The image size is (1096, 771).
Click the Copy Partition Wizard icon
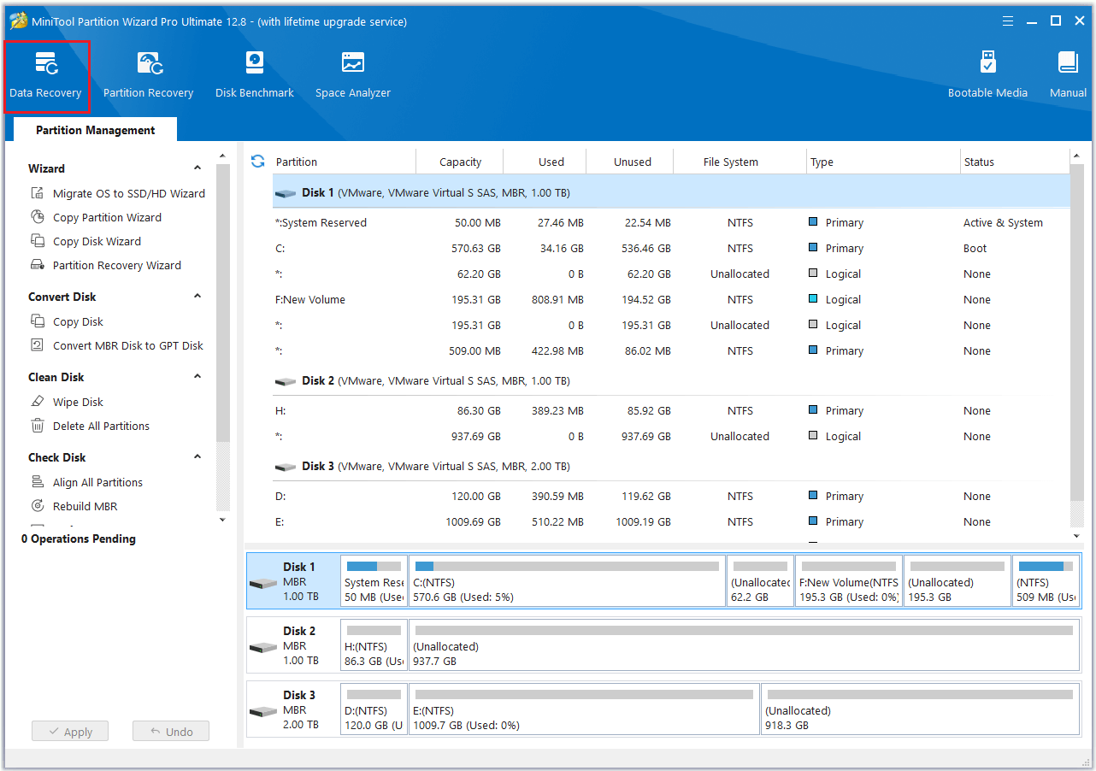pos(38,217)
